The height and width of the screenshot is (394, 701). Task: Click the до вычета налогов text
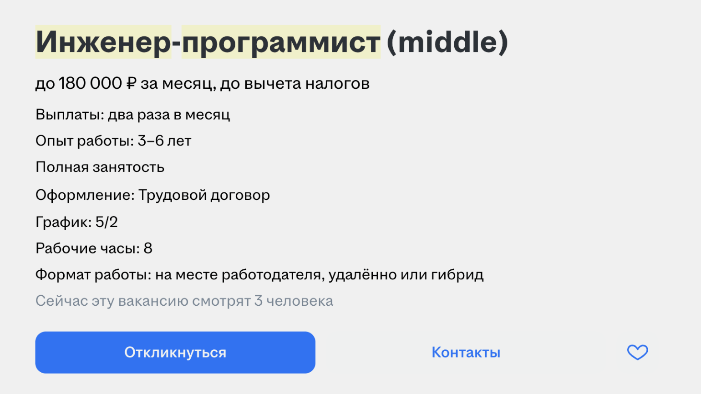[295, 84]
